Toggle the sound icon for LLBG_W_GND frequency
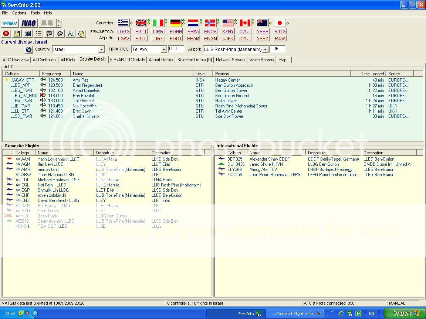The height and width of the screenshot is (319, 426). [x=43, y=95]
